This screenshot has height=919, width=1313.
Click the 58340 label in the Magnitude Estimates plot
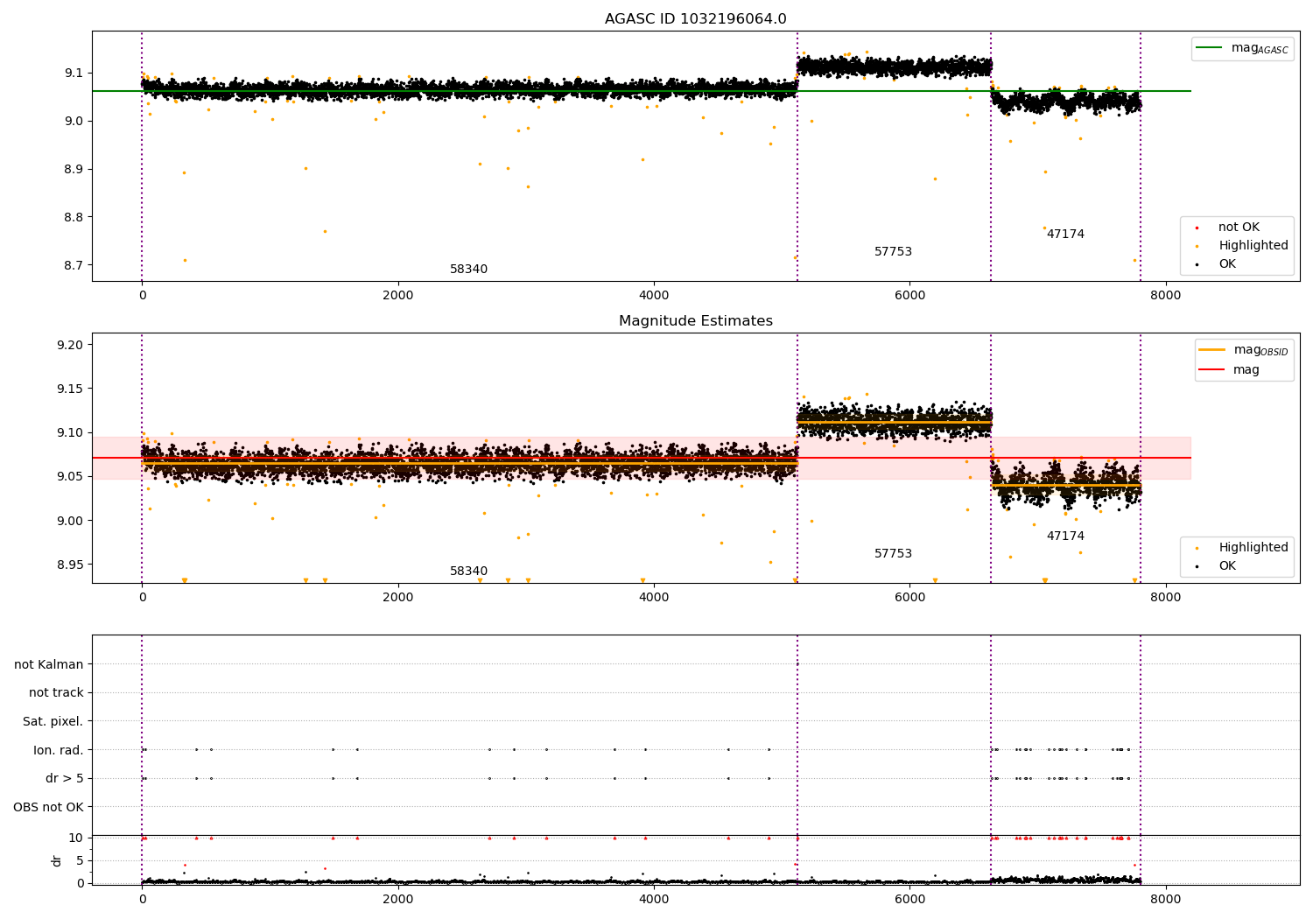tap(468, 572)
